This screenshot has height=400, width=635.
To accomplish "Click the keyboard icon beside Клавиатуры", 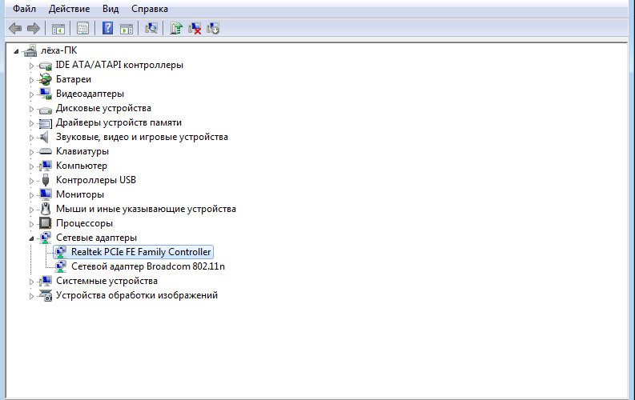I will (x=46, y=151).
